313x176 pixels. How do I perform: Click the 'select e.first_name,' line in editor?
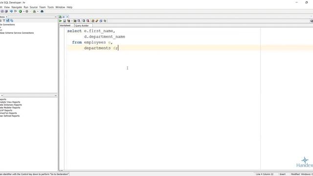(x=91, y=31)
